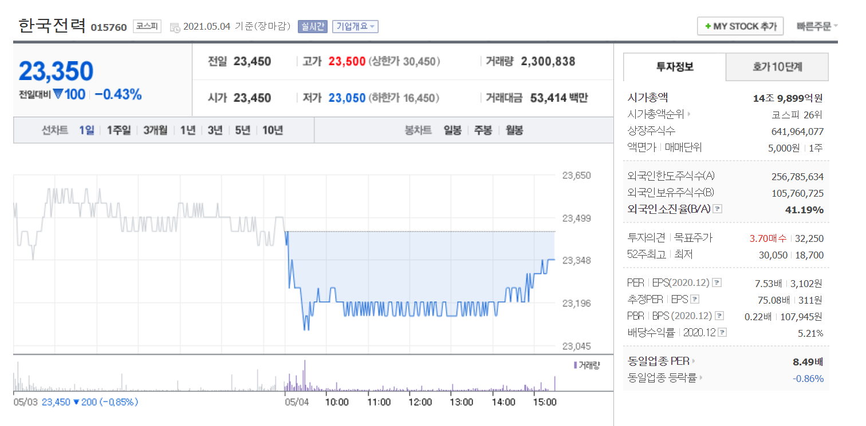Click the 배당수익률 value 5.21%
The height and width of the screenshot is (426, 866).
click(x=810, y=333)
